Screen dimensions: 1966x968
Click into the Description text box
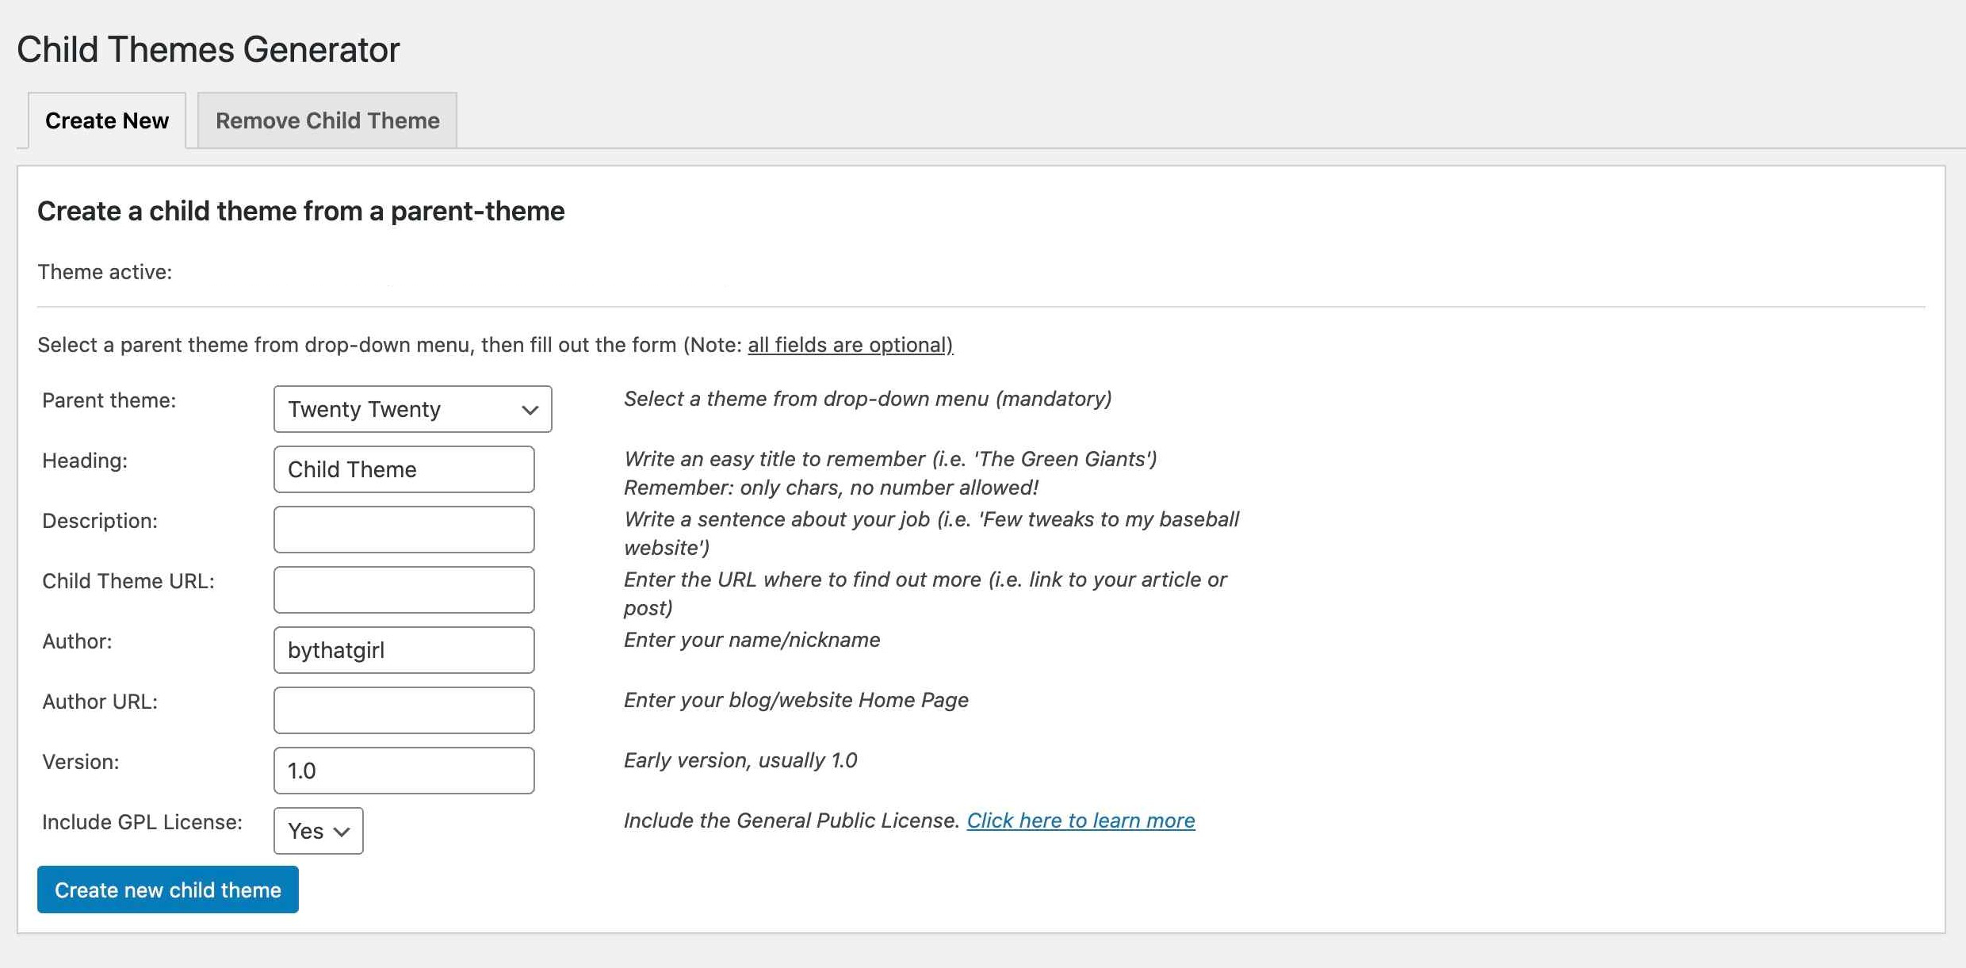click(x=404, y=530)
